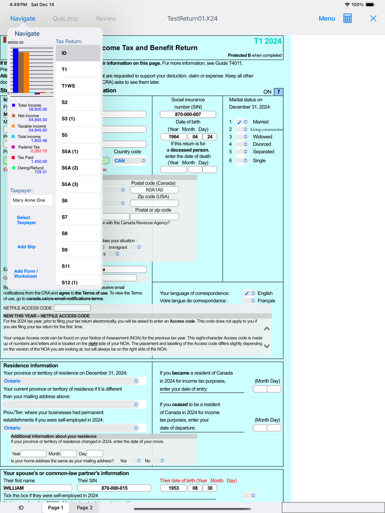Toggle the Separated status checkbox
This screenshot has width=385, height=513.
[242, 152]
